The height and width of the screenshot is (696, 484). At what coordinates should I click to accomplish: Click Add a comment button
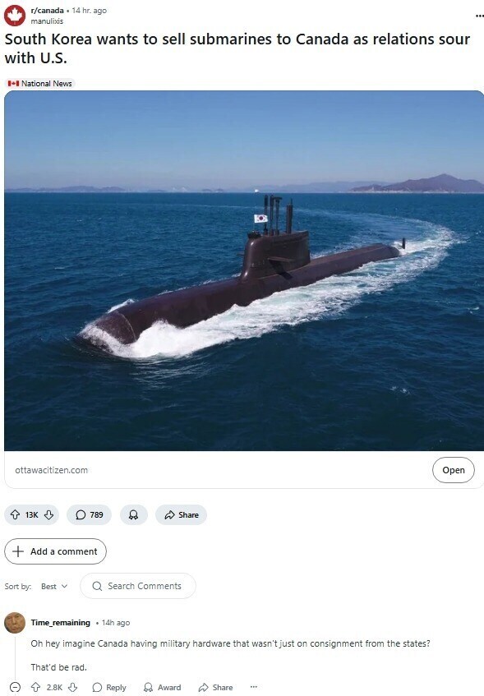pos(56,551)
